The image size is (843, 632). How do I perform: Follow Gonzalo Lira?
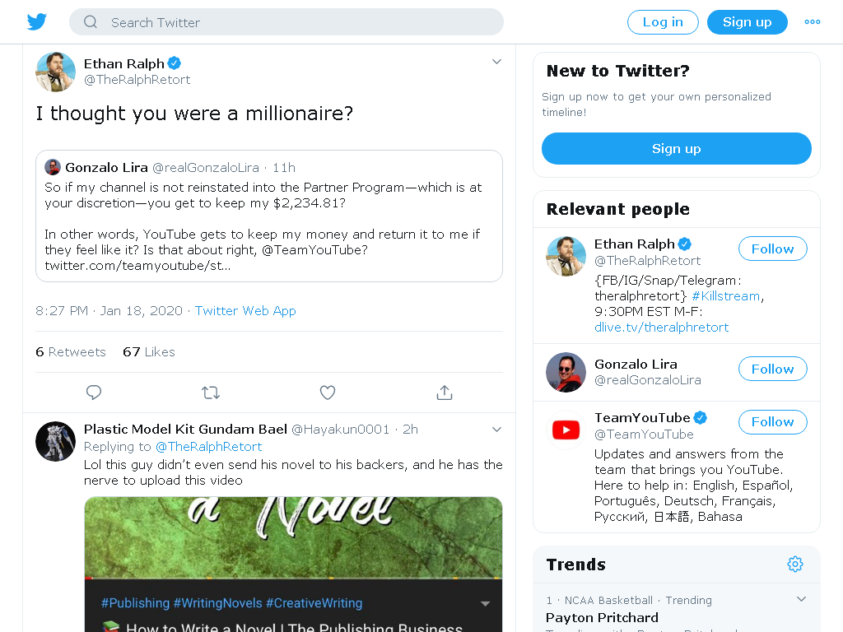click(772, 369)
